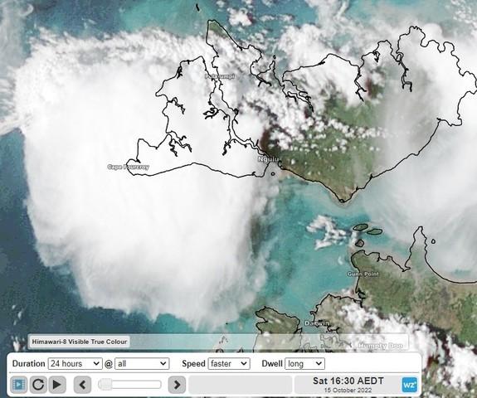Step back one frame with left chevron
This screenshot has height=398, width=477.
click(82, 385)
